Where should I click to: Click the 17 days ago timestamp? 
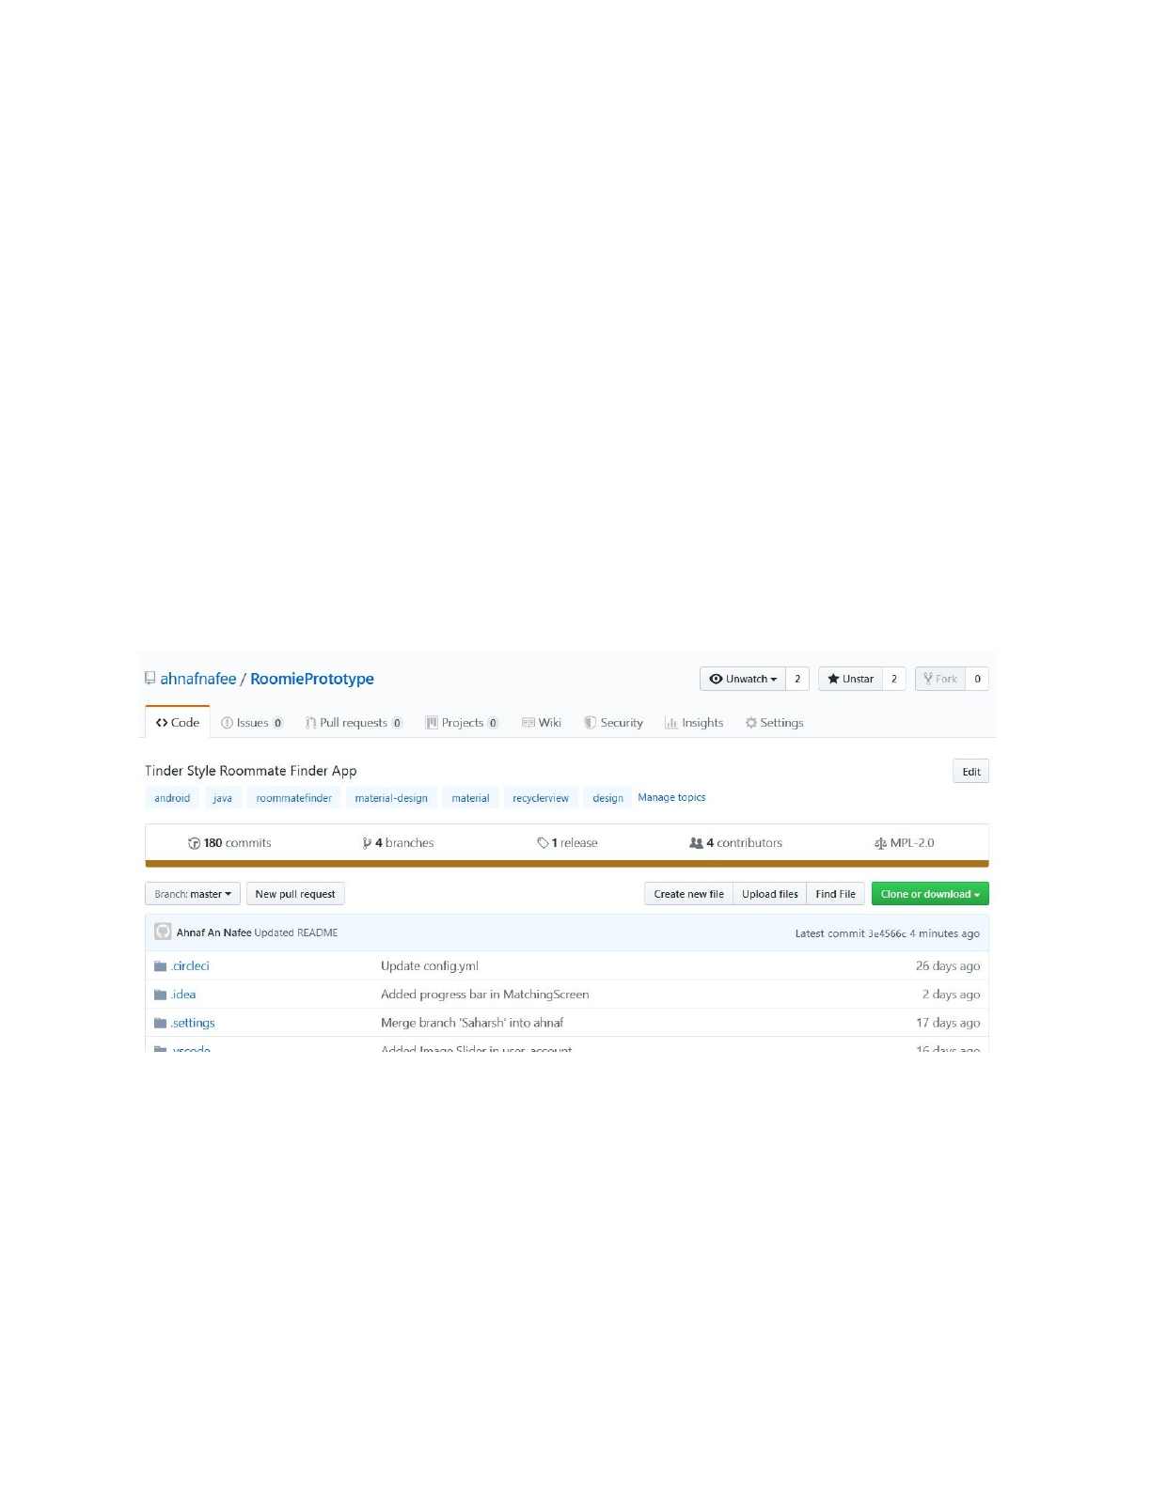click(948, 1023)
